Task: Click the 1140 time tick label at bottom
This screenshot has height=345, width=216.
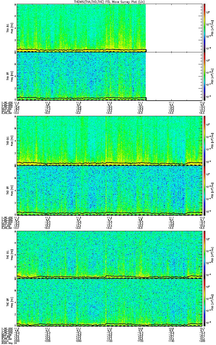Action: 171,341
